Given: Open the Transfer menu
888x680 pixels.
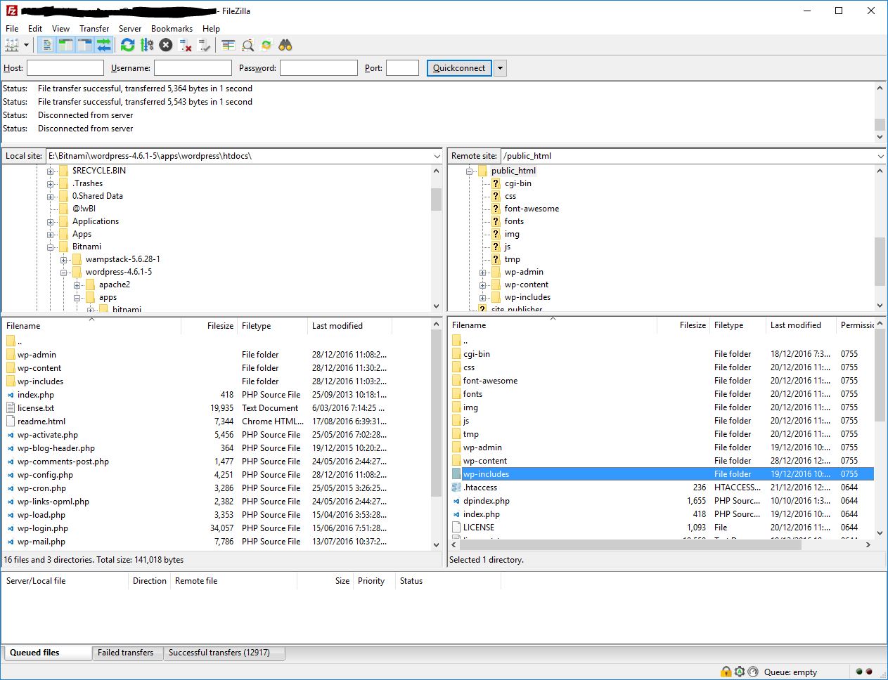Looking at the screenshot, I should [x=94, y=29].
